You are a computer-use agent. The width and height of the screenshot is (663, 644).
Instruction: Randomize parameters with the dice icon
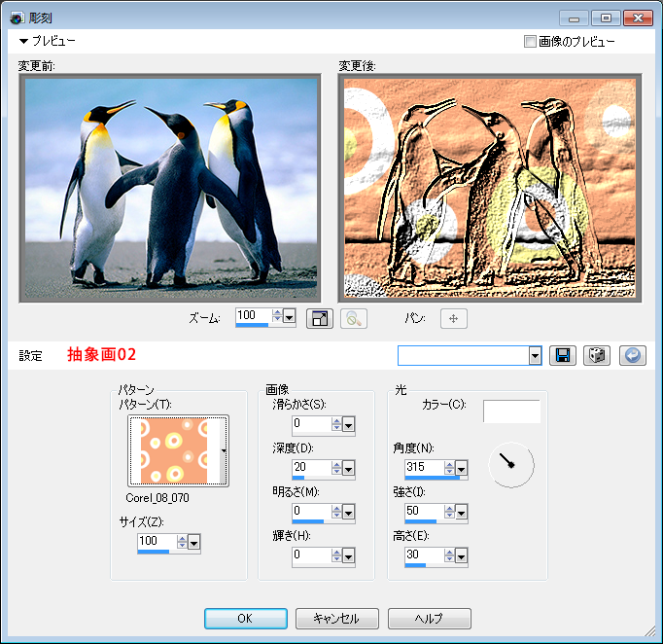[x=596, y=356]
